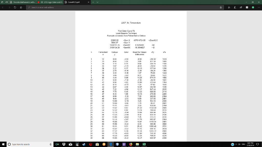The height and width of the screenshot is (147, 262).
Task: Open the Grammarly extension
Action: (x=253, y=7)
